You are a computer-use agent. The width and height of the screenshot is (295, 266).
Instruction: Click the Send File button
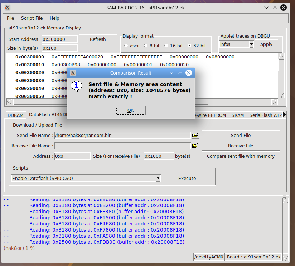pos(241,135)
